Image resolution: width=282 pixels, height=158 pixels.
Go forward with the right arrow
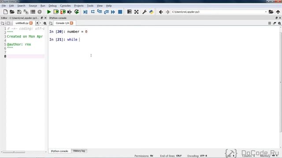tap(167, 12)
